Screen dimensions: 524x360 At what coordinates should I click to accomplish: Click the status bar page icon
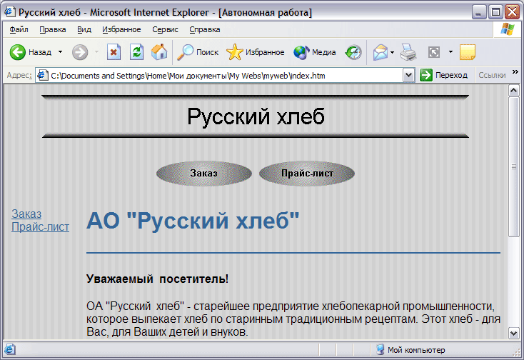[x=10, y=349]
